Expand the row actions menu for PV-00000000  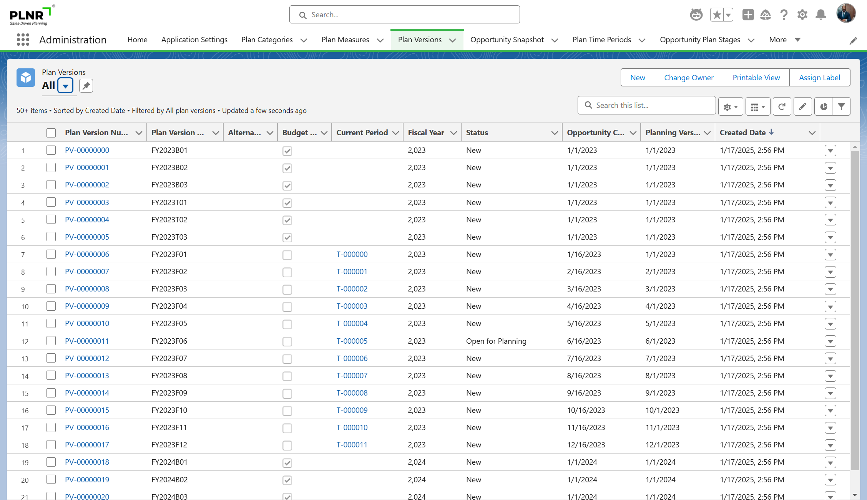(830, 151)
